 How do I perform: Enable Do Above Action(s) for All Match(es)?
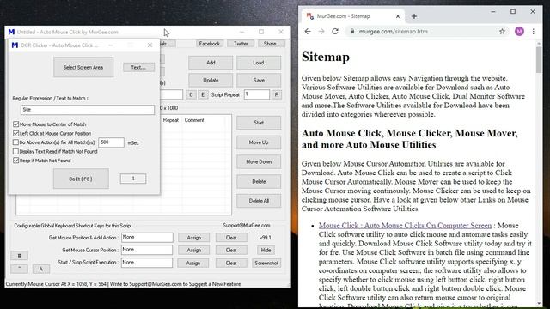[15, 142]
